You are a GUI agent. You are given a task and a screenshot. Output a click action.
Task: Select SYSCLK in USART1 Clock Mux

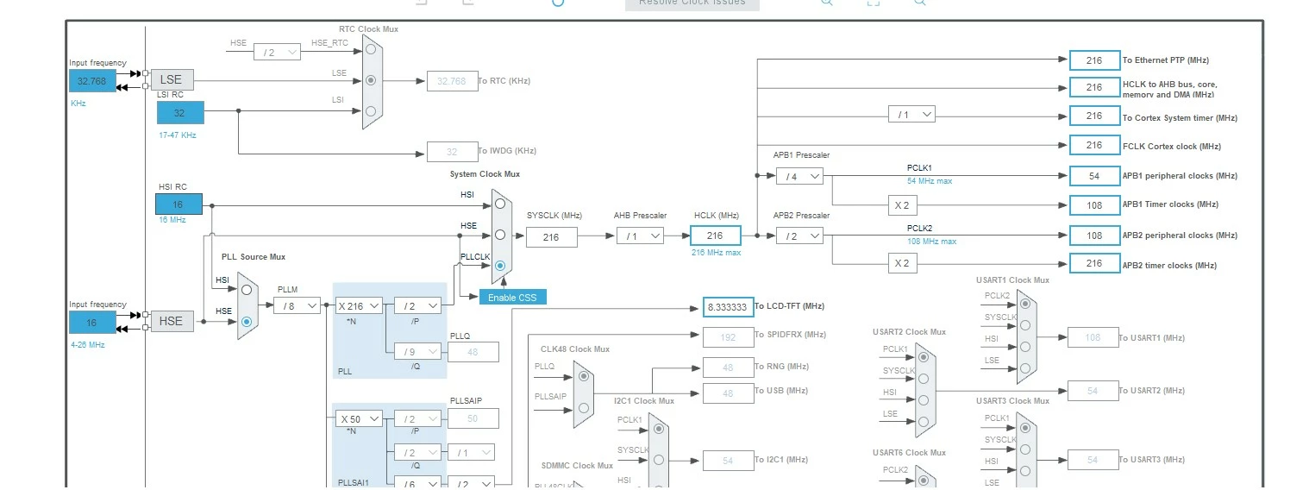coord(1024,325)
